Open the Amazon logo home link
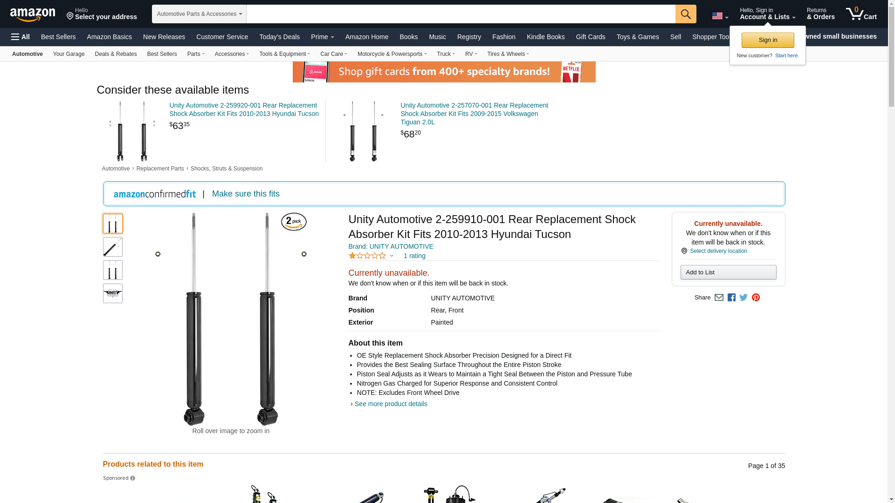Image resolution: width=895 pixels, height=503 pixels. [33, 14]
